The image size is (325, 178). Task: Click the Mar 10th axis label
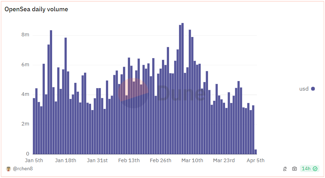point(192,160)
